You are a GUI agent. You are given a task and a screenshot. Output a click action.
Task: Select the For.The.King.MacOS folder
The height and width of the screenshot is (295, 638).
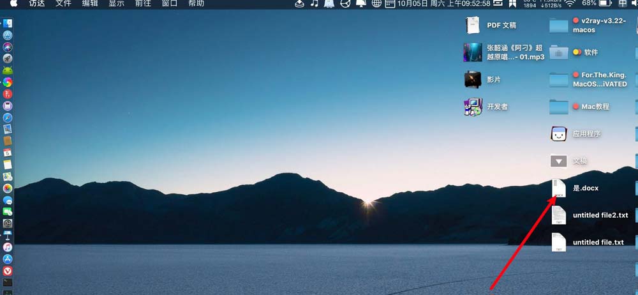tap(559, 80)
